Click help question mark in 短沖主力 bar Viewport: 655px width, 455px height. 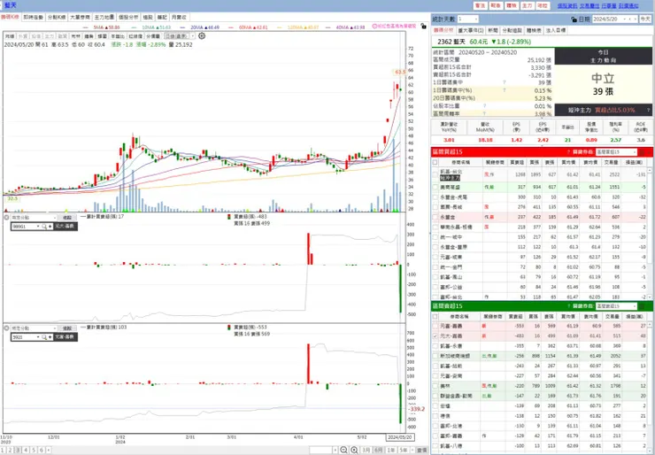pyautogui.click(x=648, y=110)
